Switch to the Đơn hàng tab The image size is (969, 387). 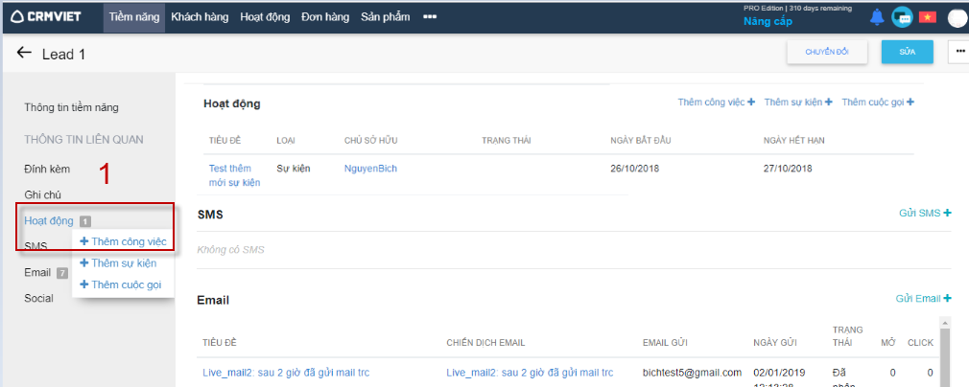[326, 17]
